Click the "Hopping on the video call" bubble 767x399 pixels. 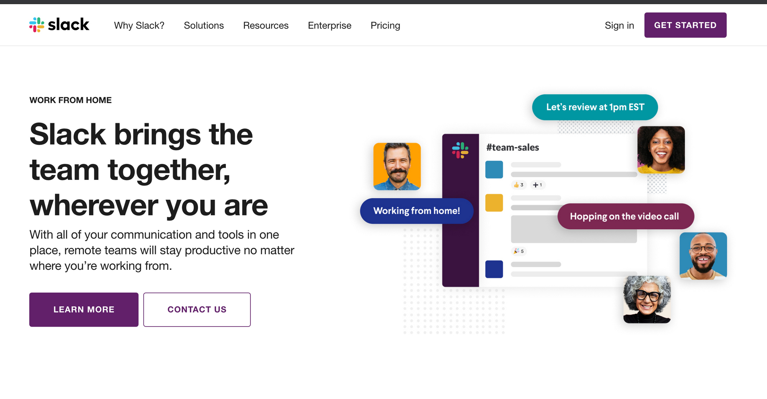tap(626, 217)
